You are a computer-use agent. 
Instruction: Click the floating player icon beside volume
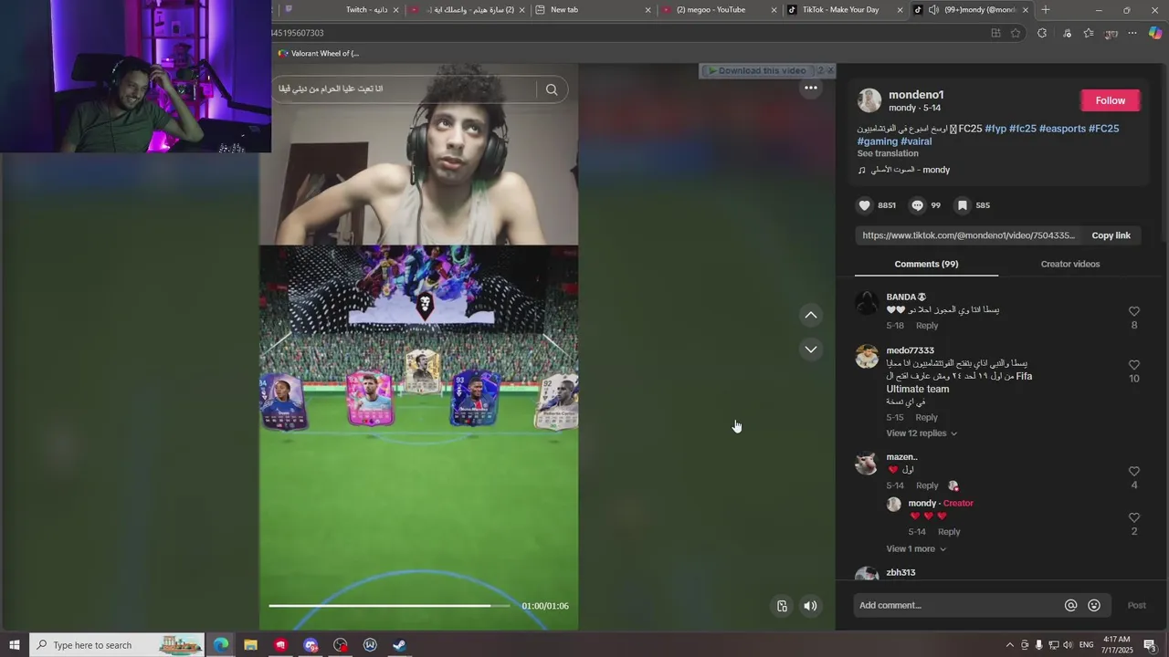[782, 606]
